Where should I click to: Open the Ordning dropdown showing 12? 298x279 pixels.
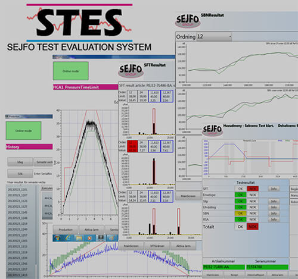[x=214, y=37]
